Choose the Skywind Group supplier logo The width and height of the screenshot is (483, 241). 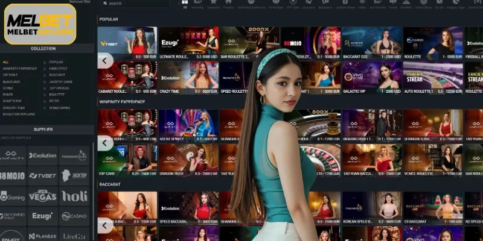click(13, 216)
